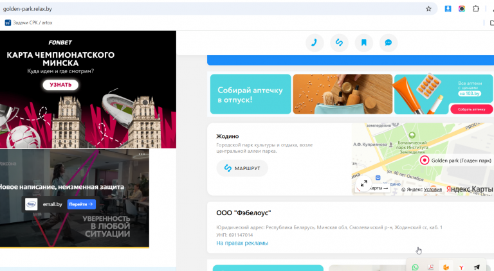This screenshot has height=271, width=494.
Task: Click the URL golden-park.relax.by in address bar
Action: click(28, 9)
